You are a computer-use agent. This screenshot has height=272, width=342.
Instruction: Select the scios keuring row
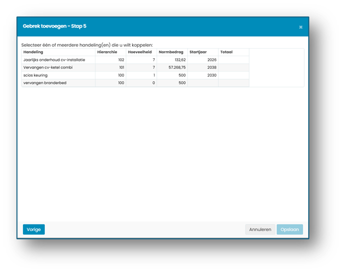135,75
